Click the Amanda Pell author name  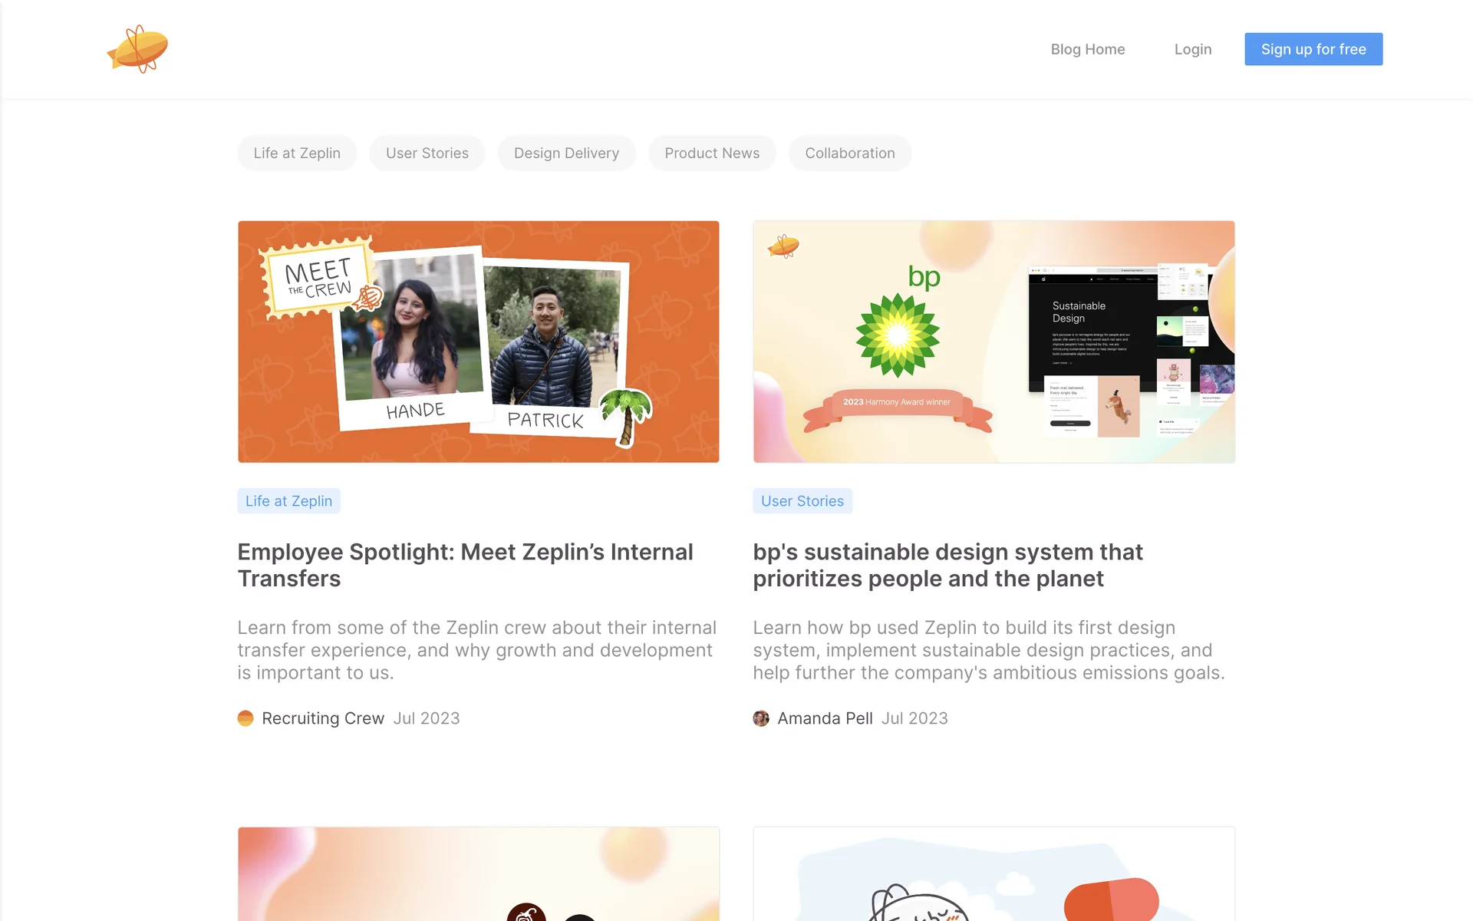825,718
